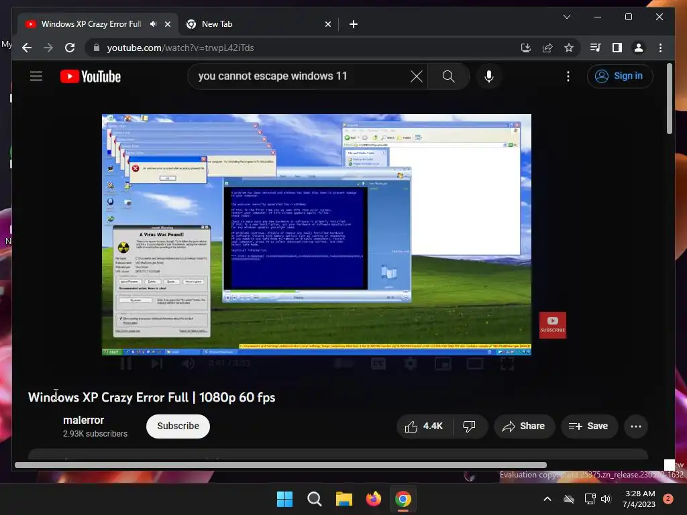Click the video frame
This screenshot has height=515, width=687.
point(317,234)
